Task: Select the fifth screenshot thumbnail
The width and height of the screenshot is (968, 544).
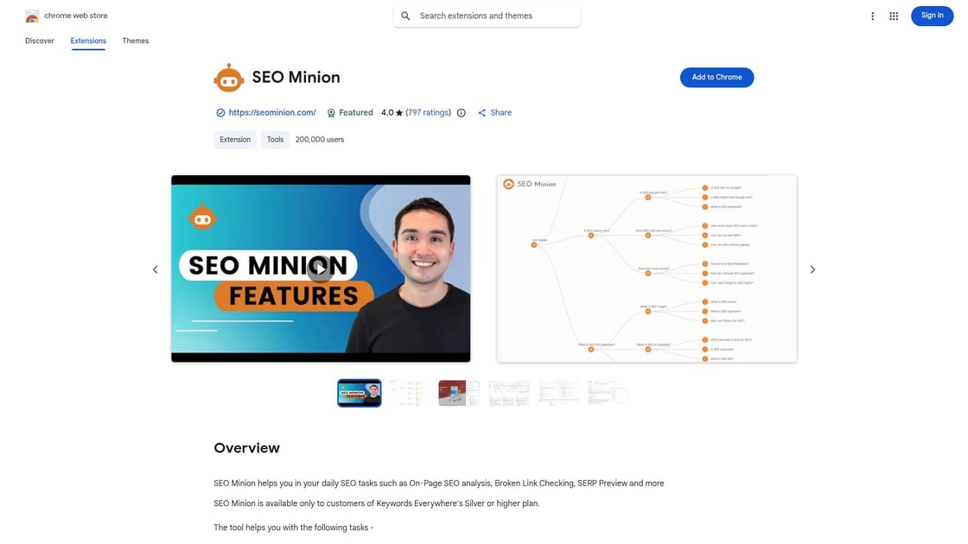Action: (x=558, y=393)
